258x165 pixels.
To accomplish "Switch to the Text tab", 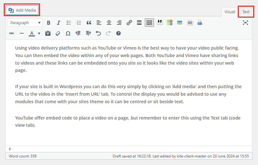I will (246, 12).
